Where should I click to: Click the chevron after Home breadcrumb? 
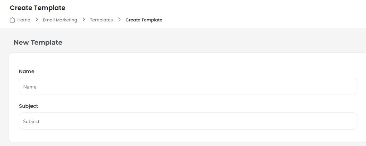coord(37,20)
